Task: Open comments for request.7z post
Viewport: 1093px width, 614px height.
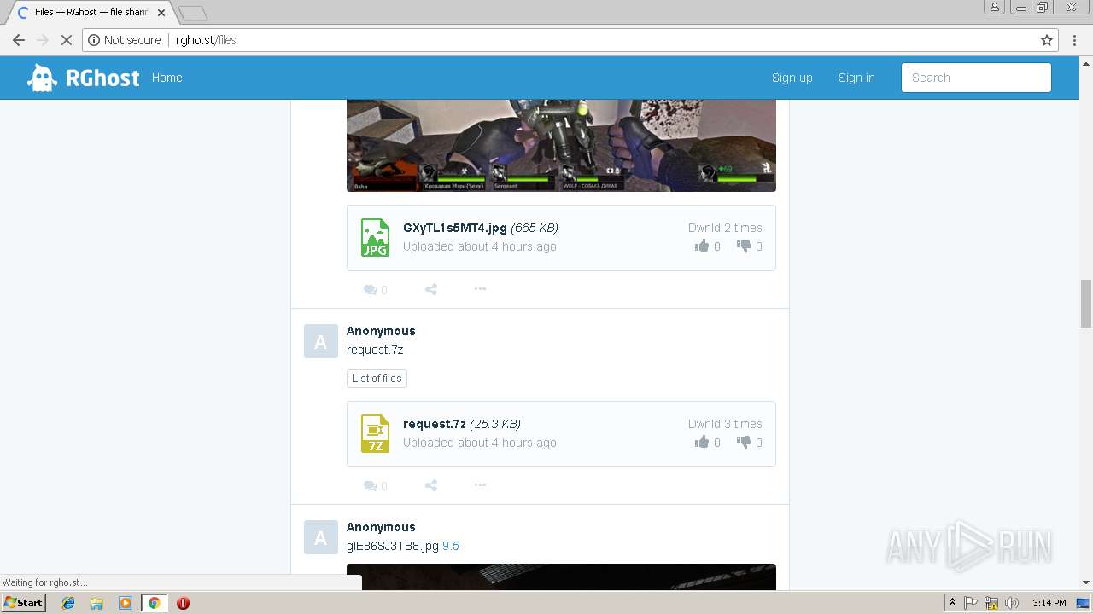Action: point(375,486)
